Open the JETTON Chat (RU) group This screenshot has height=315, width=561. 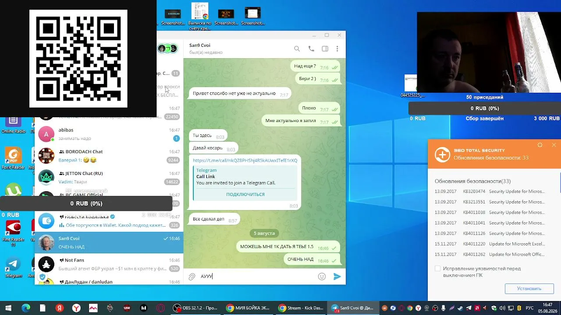pos(109,178)
